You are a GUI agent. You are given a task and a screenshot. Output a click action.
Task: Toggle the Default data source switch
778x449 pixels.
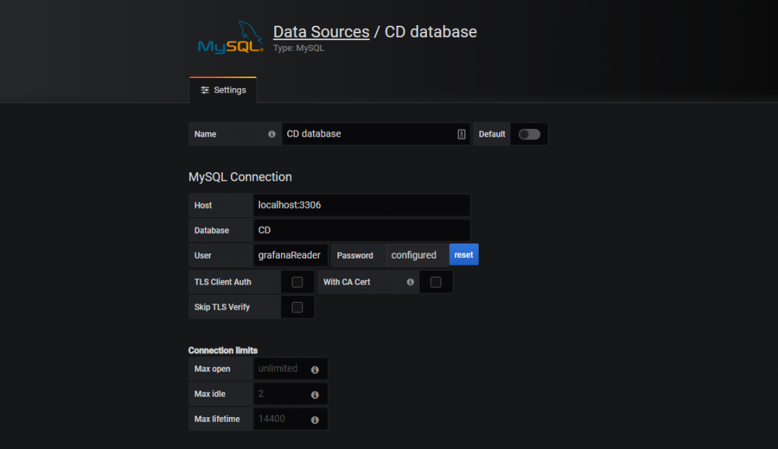click(529, 134)
